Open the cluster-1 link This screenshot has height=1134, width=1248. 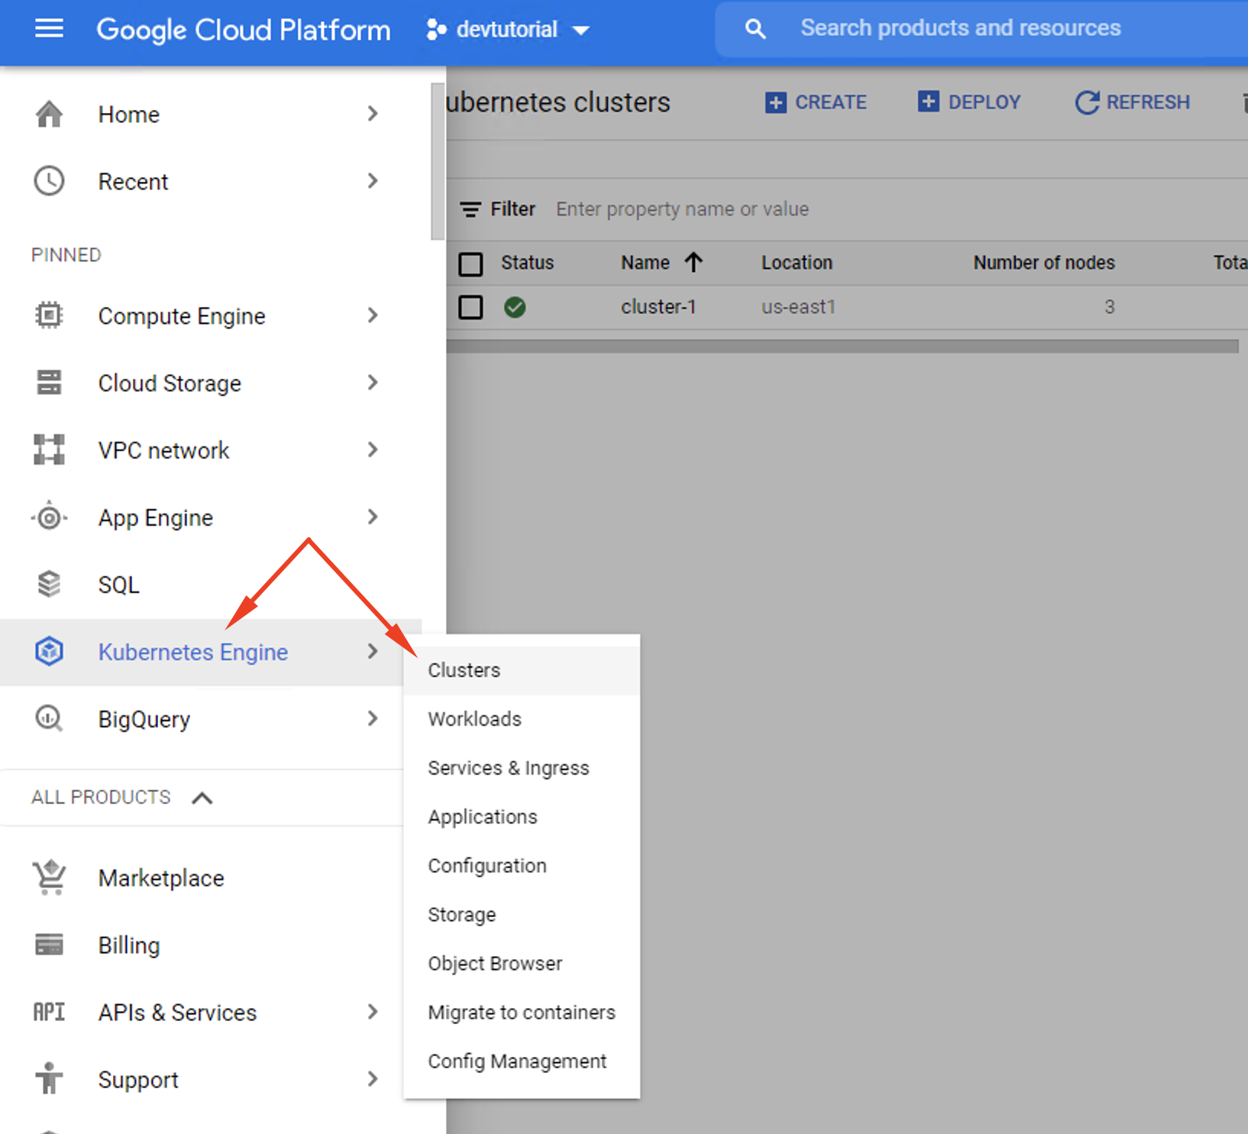point(658,307)
